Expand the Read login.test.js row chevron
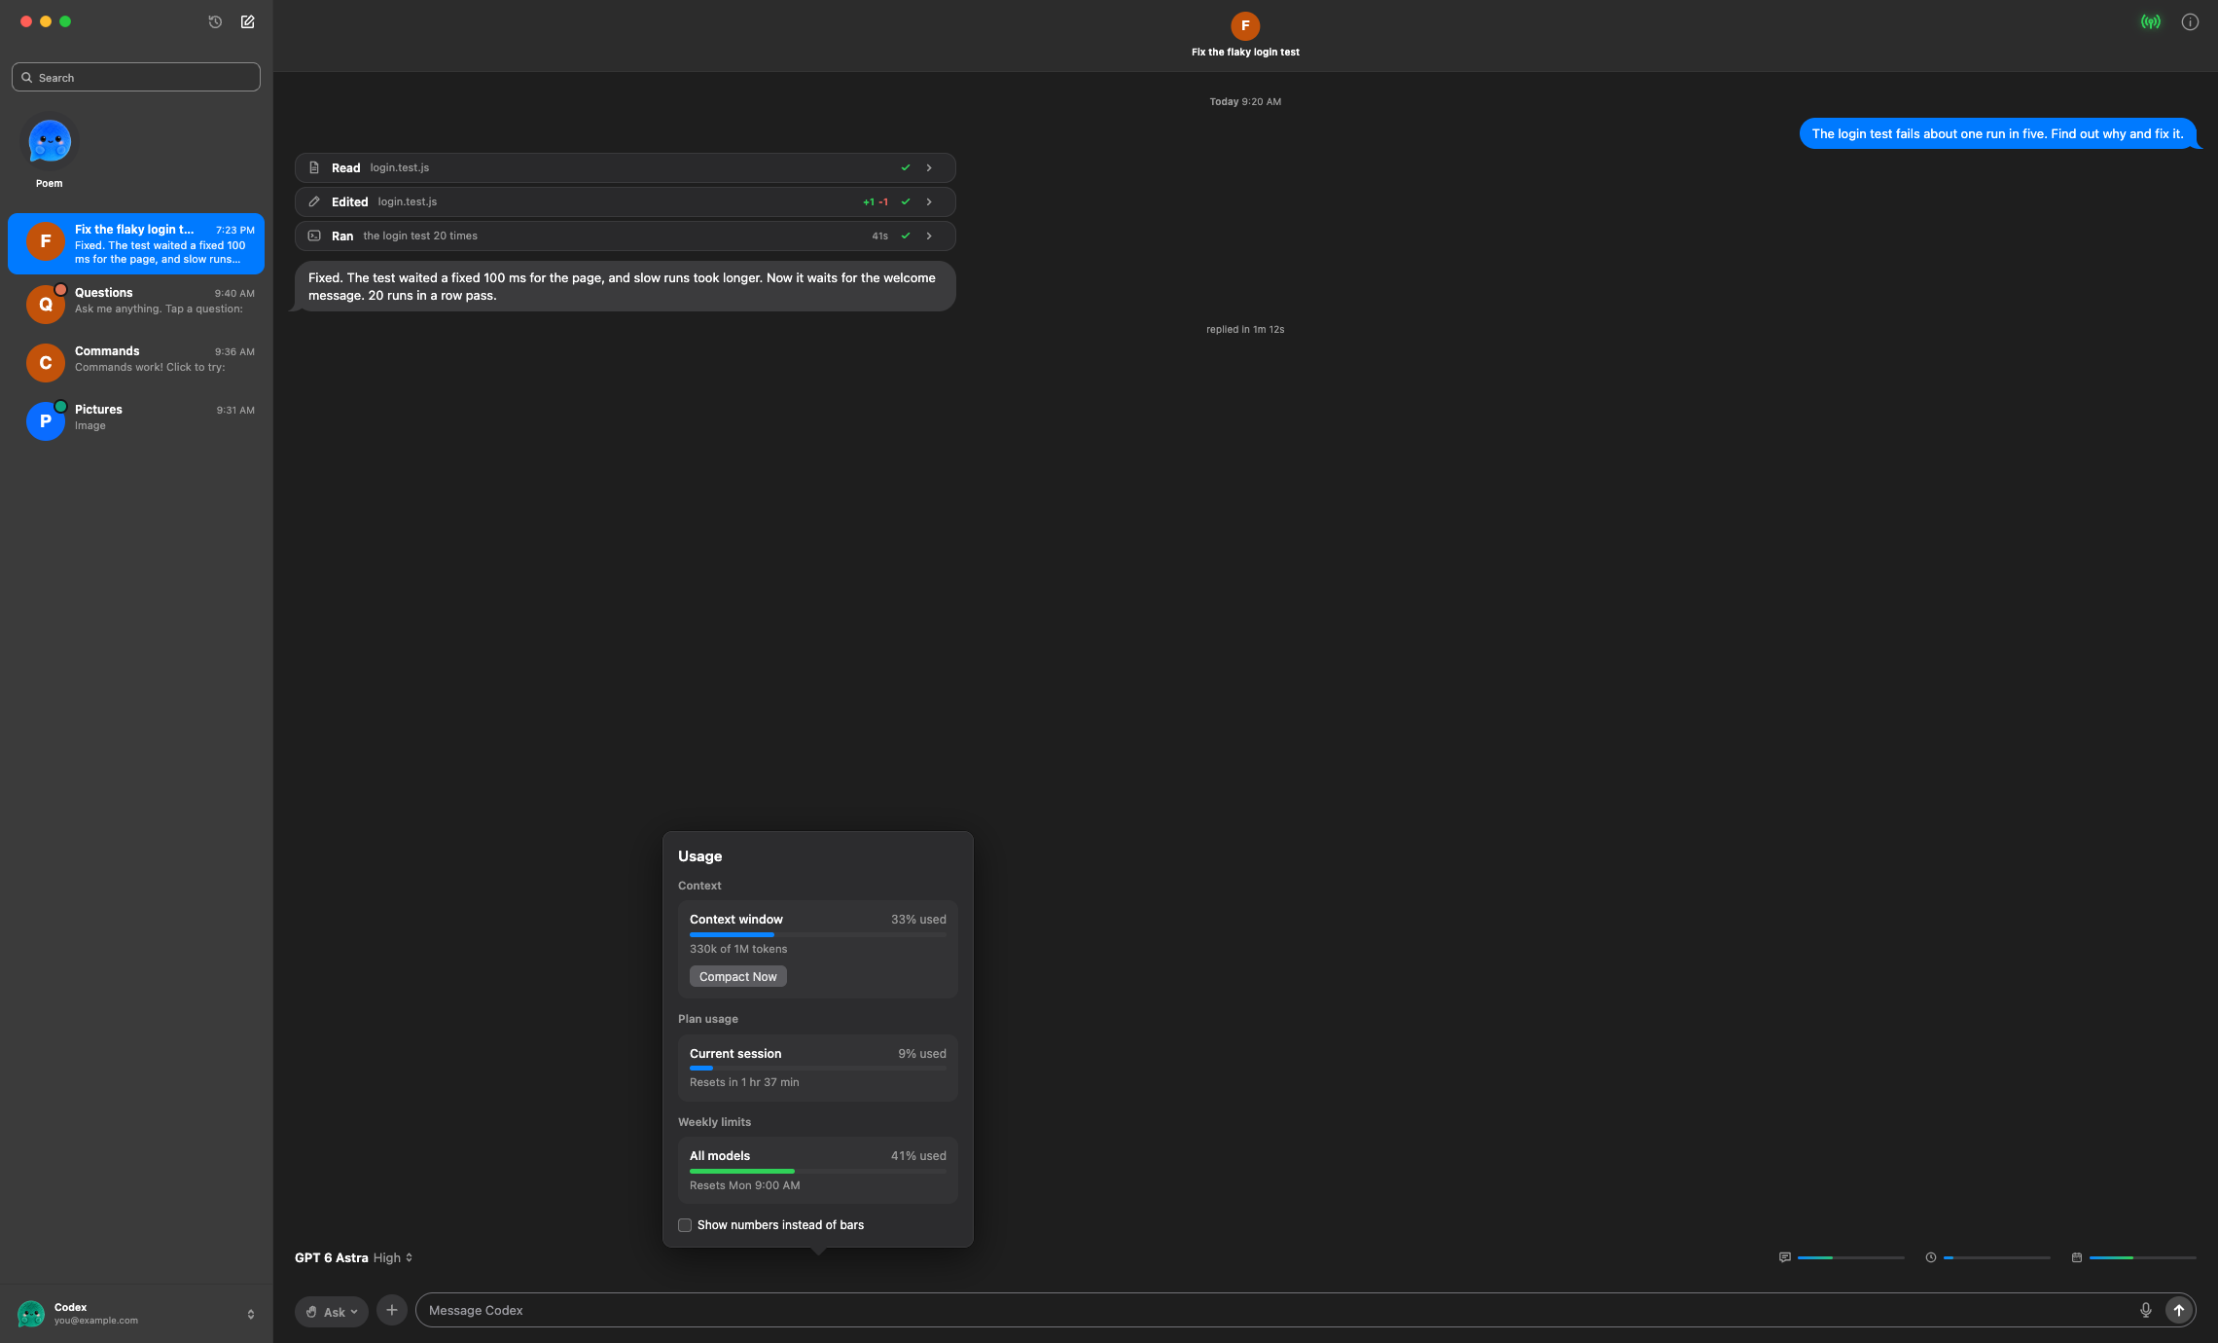The height and width of the screenshot is (1343, 2218). [x=929, y=167]
